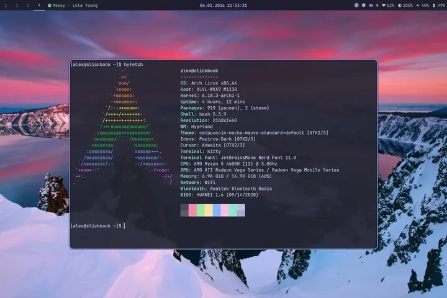Click the red swatch in the terminal color palette

192,210
